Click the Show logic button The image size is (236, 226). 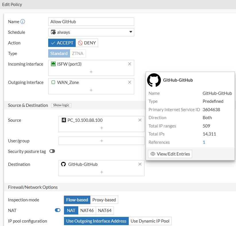(x=61, y=105)
